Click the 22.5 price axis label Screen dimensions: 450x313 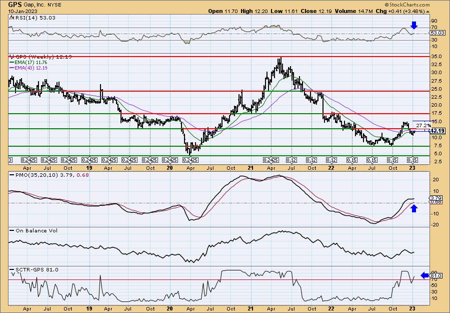pos(436,97)
